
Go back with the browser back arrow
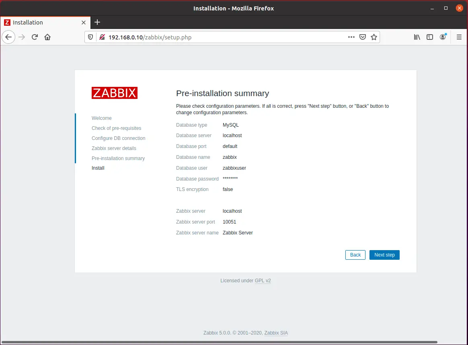pos(8,37)
